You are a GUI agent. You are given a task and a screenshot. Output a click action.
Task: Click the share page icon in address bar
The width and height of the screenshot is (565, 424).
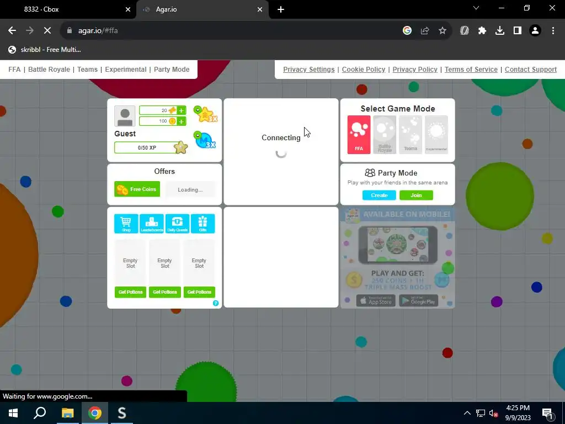pyautogui.click(x=425, y=31)
